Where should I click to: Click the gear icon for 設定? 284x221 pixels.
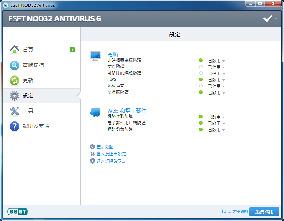15,96
